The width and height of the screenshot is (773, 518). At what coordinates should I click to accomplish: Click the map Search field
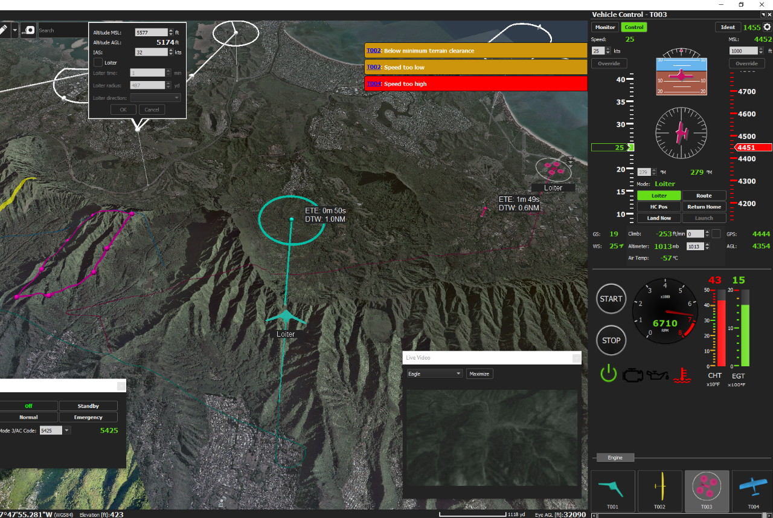(63, 30)
